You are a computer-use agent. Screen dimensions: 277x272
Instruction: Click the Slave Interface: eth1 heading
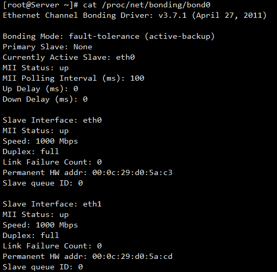tap(52, 204)
